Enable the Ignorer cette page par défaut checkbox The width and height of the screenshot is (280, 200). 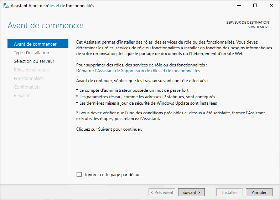(79, 175)
